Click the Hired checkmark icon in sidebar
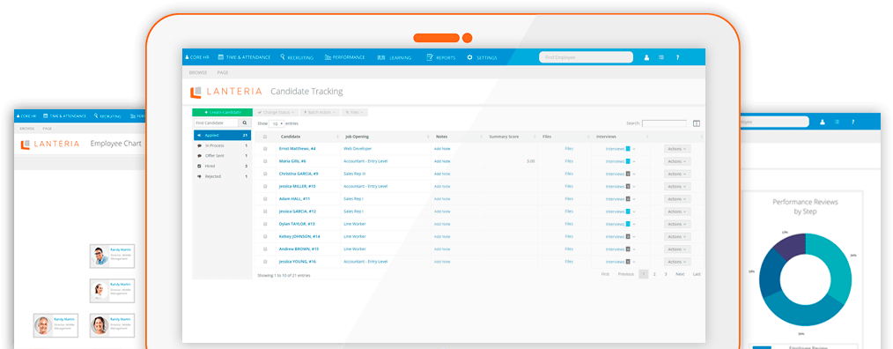Screen dimensions: 893x349 tap(199, 166)
